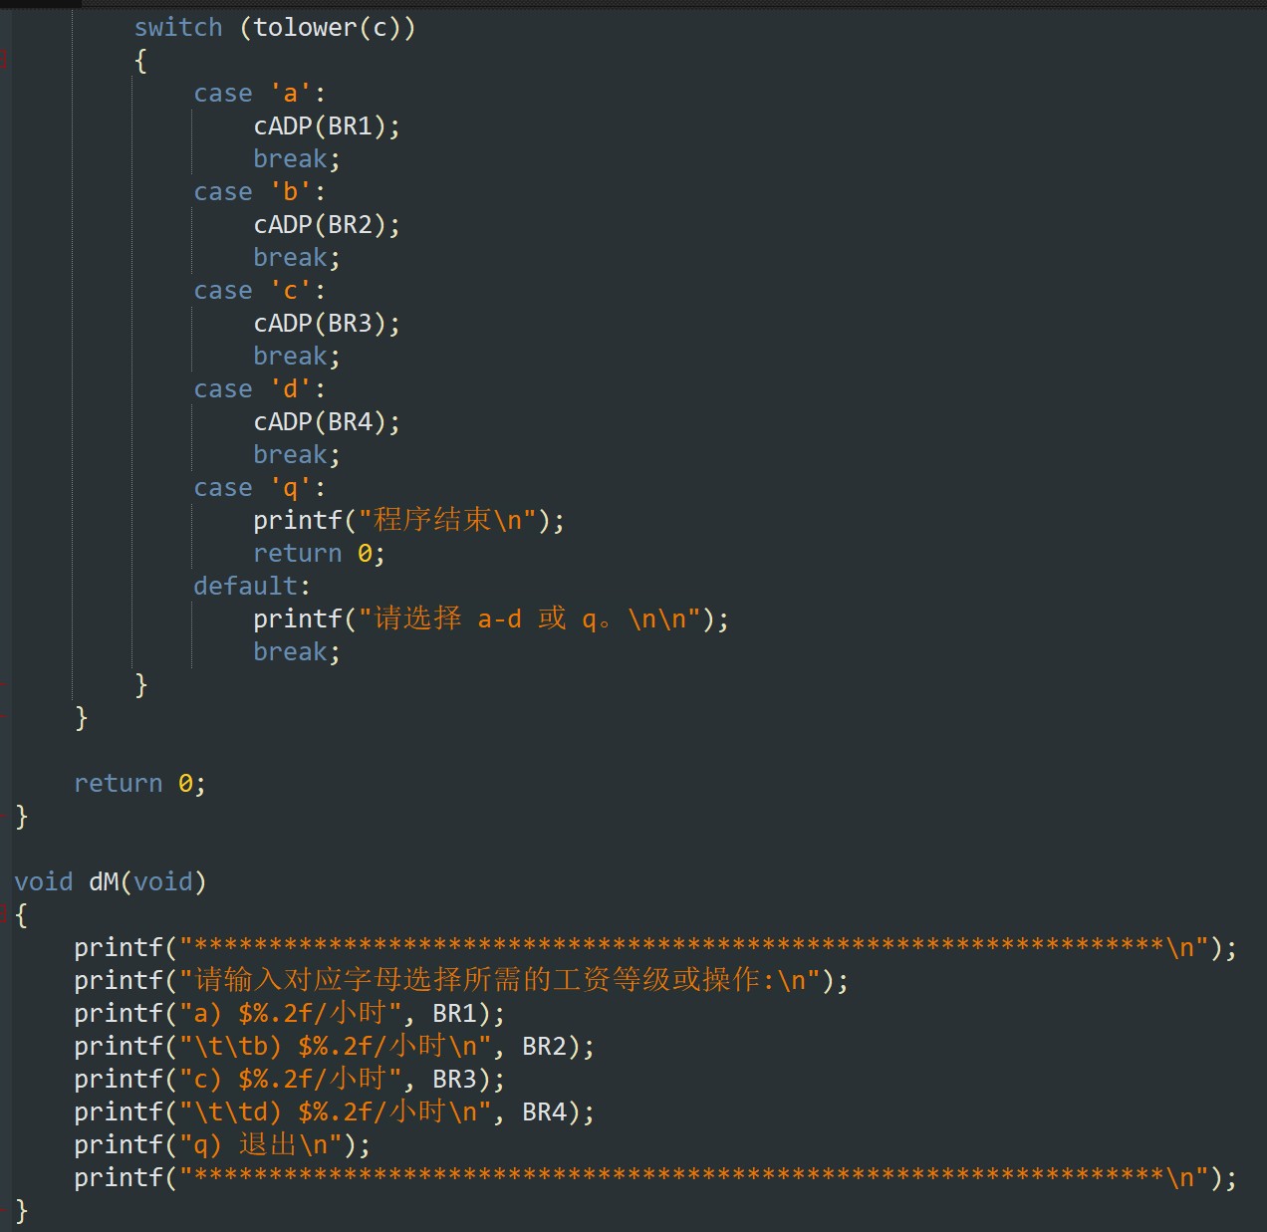The height and width of the screenshot is (1232, 1267).
Task: Click the printf("程序结束\n"); statement
Action: (x=409, y=521)
